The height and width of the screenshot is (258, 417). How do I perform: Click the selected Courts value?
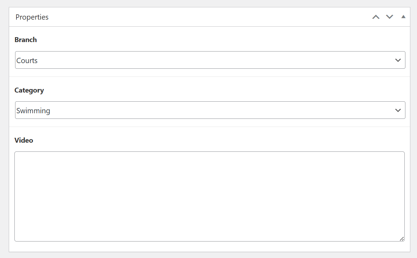[27, 61]
